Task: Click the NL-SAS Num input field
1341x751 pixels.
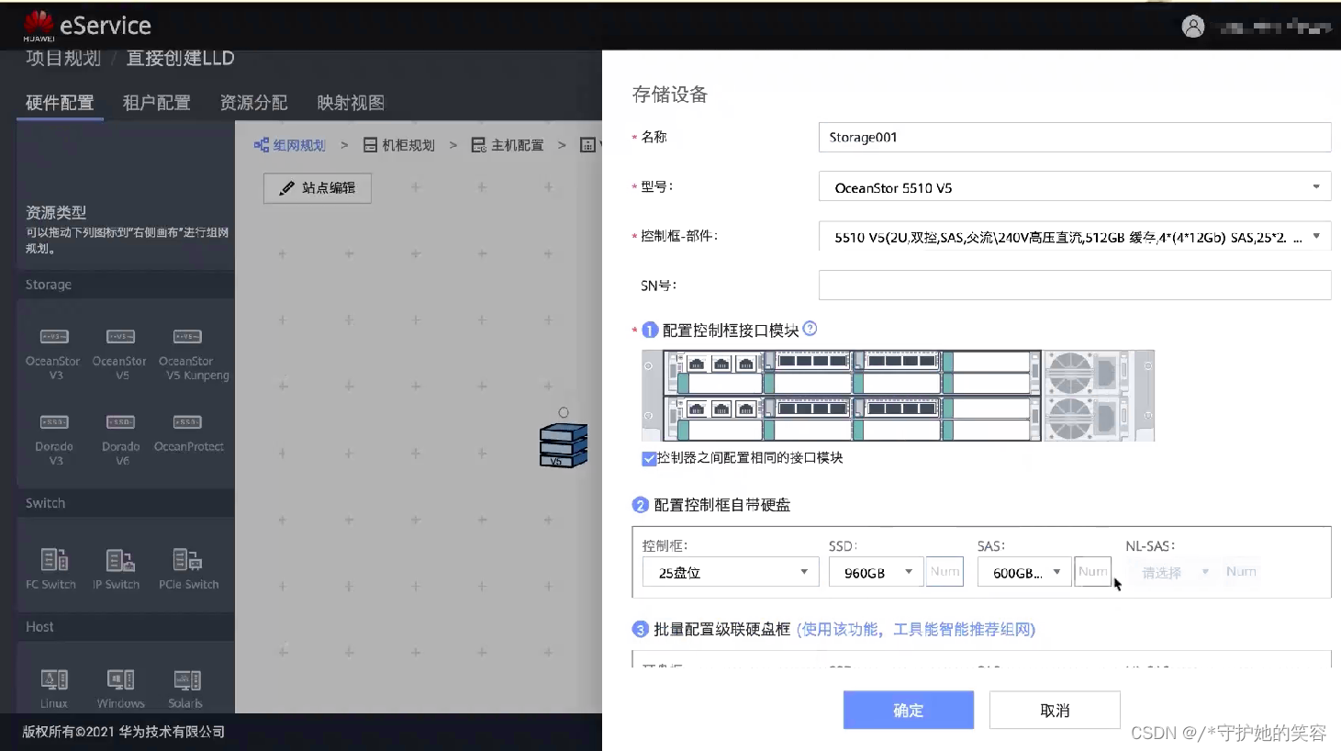Action: (x=1241, y=571)
